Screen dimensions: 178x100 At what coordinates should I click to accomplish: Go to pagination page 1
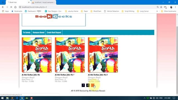[83, 85]
